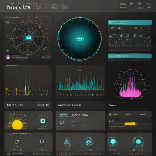Screen dimensions: 156x156
Task: Select the red label next to the round icon
Action: (x=115, y=115)
